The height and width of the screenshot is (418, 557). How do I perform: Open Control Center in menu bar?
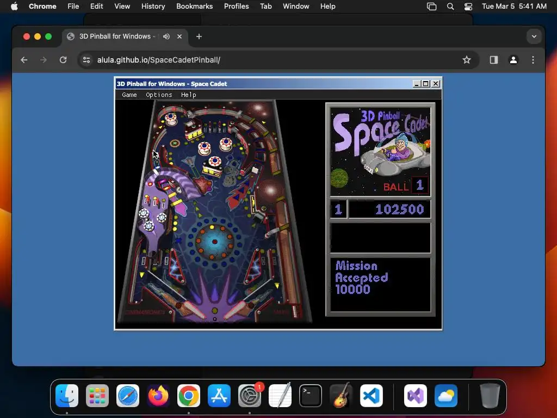pyautogui.click(x=468, y=6)
